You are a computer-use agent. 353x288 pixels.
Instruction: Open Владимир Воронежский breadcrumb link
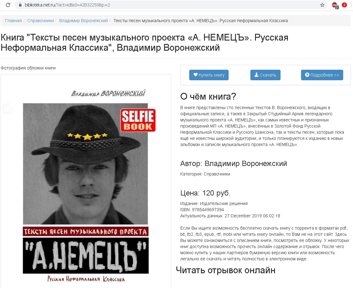[84, 21]
